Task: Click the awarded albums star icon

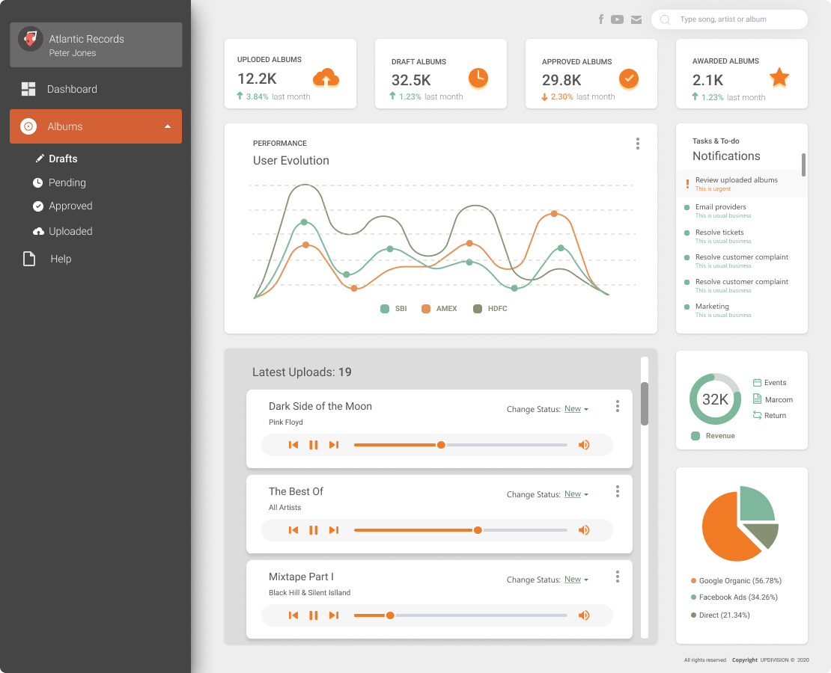Action: click(779, 77)
